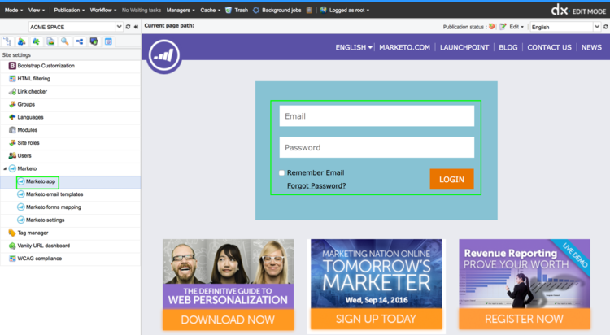Open the BLOG header link

click(x=508, y=47)
